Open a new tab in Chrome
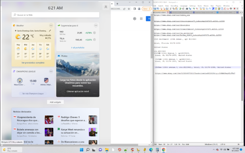This screenshot has height=153, width=245. click(x=118, y=4)
